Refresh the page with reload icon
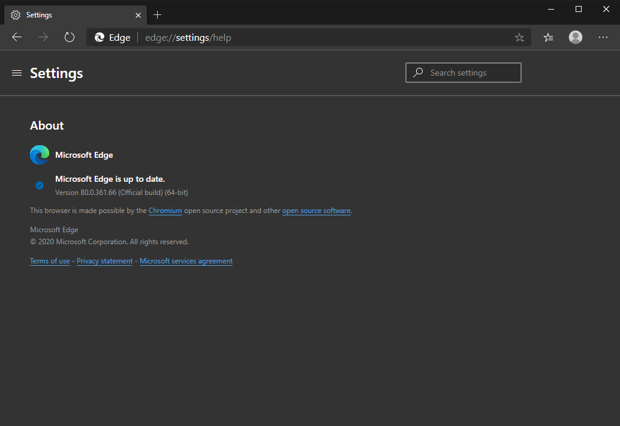Image resolution: width=620 pixels, height=426 pixels. click(x=70, y=37)
